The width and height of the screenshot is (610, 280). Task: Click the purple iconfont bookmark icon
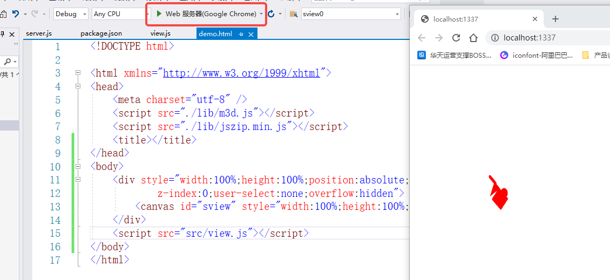click(x=504, y=55)
